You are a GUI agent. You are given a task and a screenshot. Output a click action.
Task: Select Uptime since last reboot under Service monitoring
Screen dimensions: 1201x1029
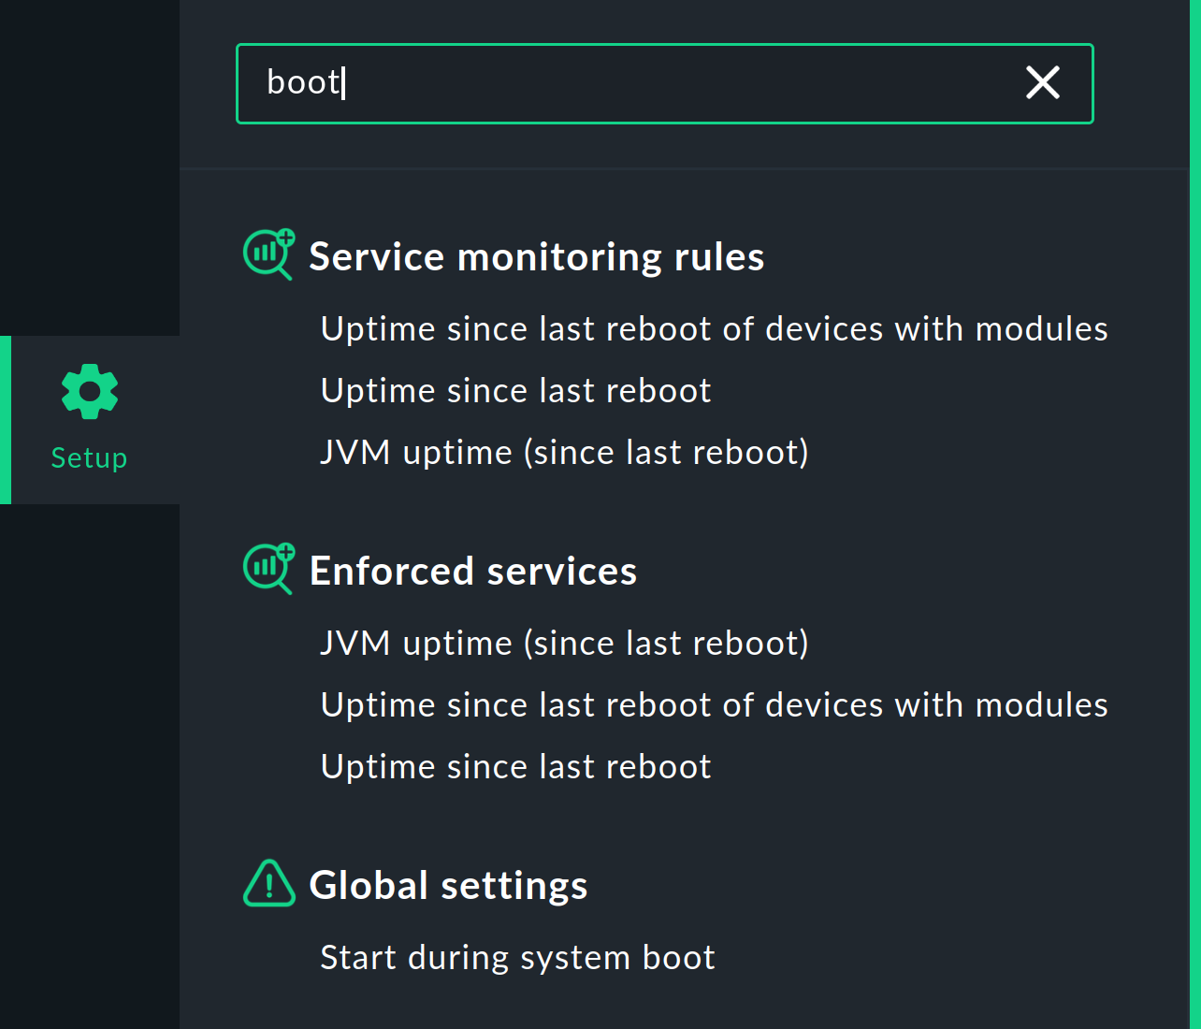click(x=515, y=391)
